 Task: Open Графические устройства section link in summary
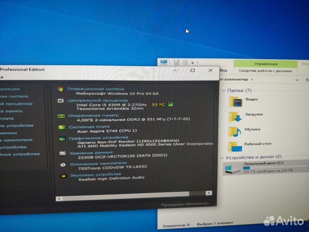pyautogui.click(x=99, y=138)
